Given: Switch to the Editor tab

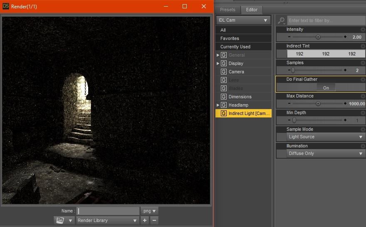Looking at the screenshot, I should (252, 10).
